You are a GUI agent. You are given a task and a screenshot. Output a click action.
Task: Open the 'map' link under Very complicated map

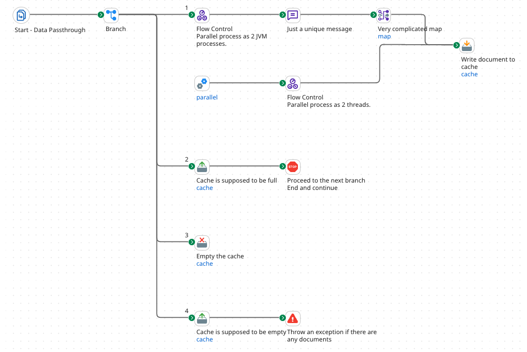pos(384,37)
